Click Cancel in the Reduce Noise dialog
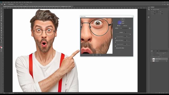Image resolution: width=169 pixels, height=95 pixels. pos(123,21)
